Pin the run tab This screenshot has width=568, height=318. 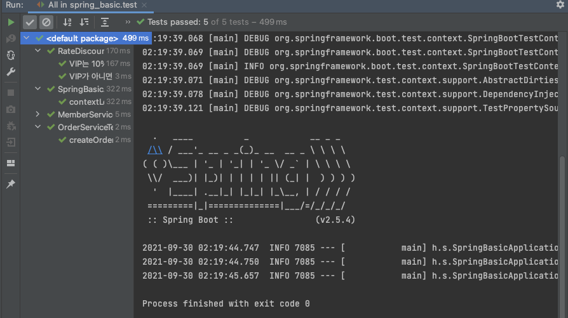pos(11,184)
